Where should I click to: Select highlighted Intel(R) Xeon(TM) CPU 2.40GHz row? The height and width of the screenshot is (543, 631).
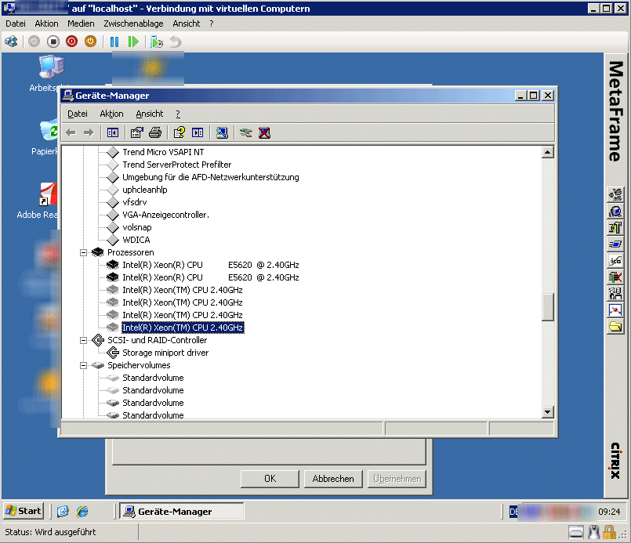point(183,328)
